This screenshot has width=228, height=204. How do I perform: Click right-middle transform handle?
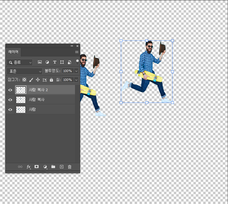click(172, 71)
